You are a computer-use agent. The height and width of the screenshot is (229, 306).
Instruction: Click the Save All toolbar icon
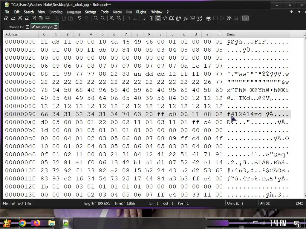pos(27,18)
